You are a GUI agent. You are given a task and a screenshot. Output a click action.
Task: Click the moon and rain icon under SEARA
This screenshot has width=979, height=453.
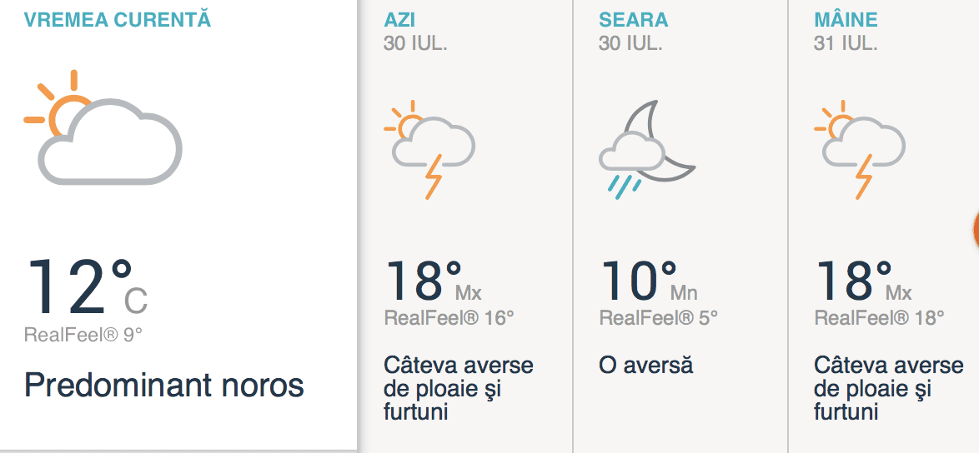pos(645,150)
